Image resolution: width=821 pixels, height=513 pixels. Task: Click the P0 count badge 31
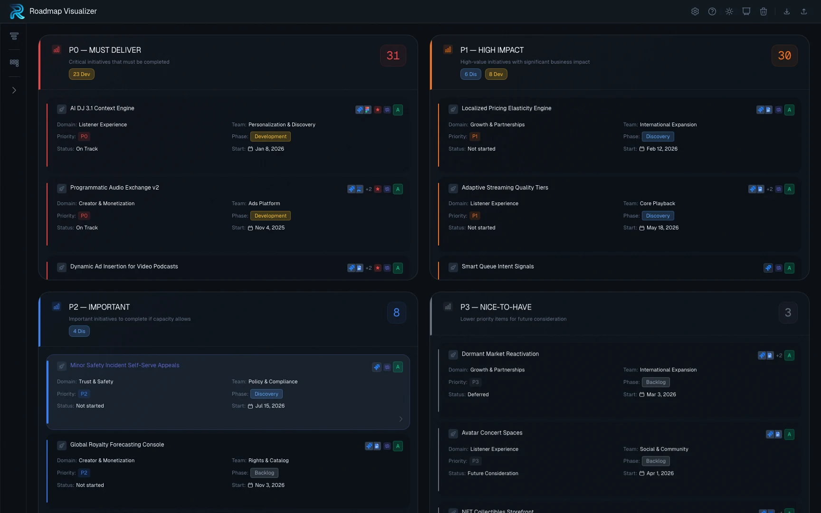point(393,56)
